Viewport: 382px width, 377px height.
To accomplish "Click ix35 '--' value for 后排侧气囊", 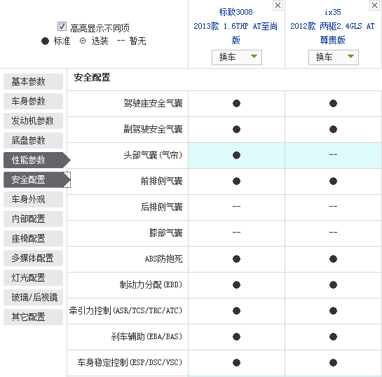I will coord(333,207).
